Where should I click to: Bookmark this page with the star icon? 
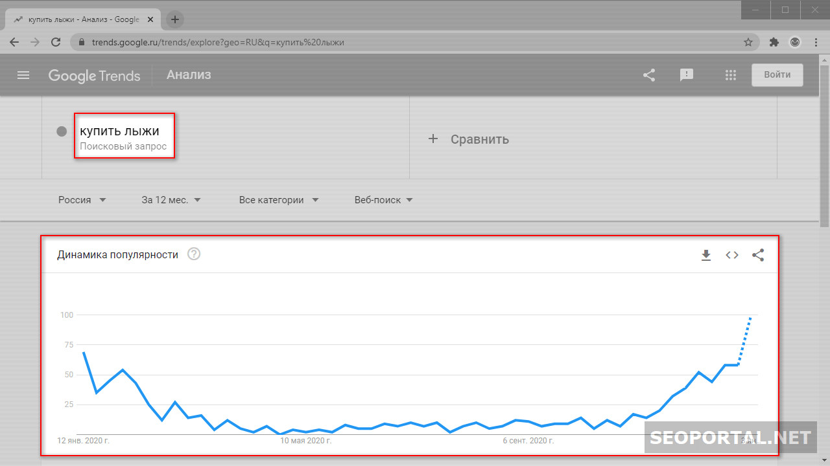click(748, 42)
